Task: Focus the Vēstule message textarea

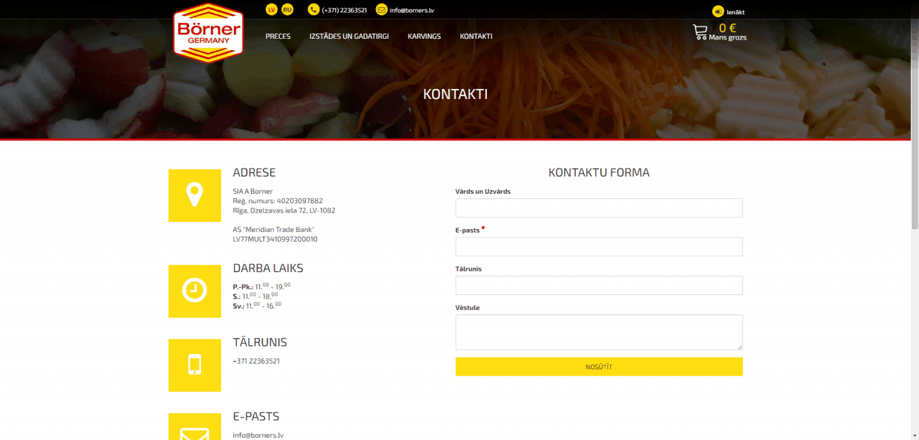Action: click(x=599, y=332)
